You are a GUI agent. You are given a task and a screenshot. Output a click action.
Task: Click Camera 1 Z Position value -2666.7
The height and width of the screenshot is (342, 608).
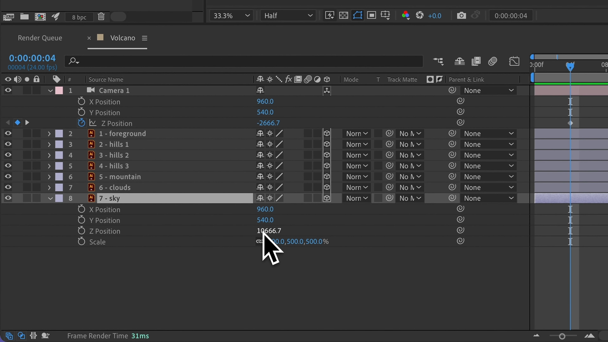point(268,123)
